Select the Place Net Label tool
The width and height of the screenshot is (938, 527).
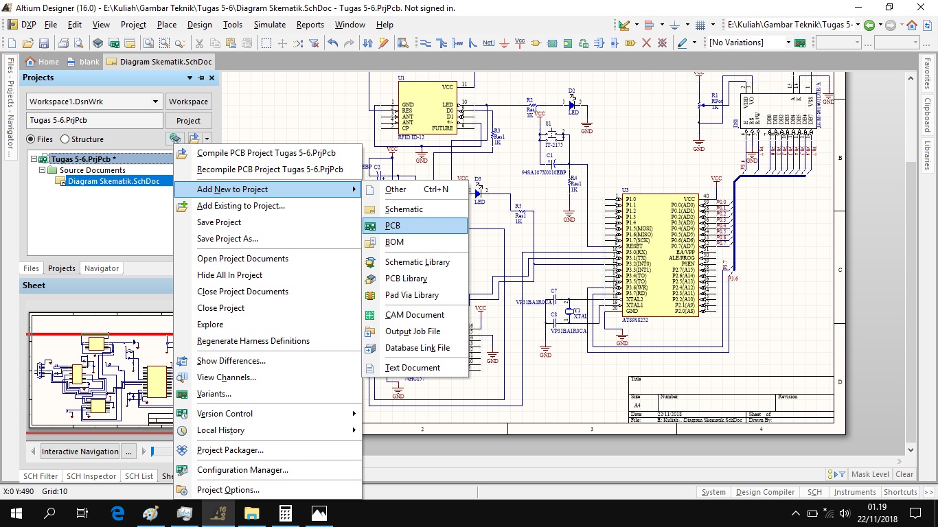click(488, 43)
